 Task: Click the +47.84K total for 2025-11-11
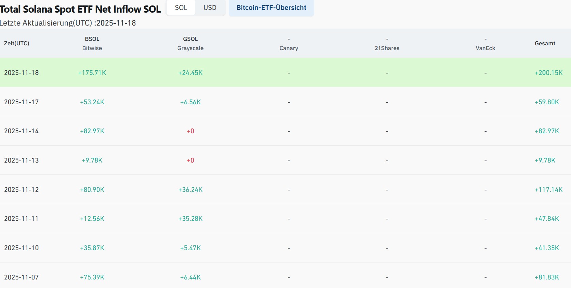(x=547, y=218)
